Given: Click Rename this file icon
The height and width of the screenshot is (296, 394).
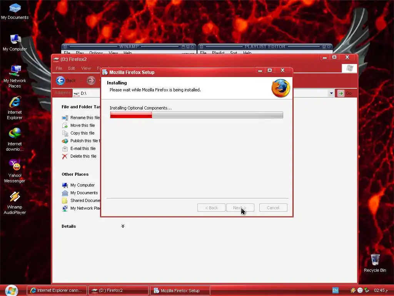Looking at the screenshot, I should click(x=65, y=118).
